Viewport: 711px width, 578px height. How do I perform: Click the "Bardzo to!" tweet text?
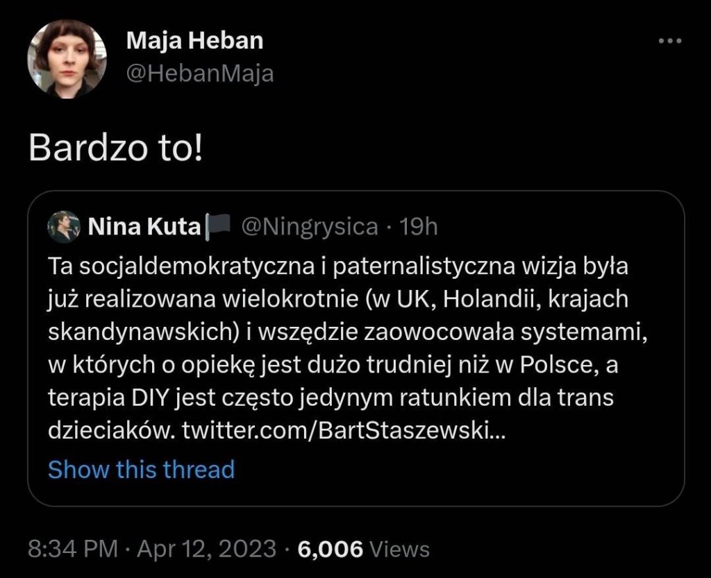point(115,149)
